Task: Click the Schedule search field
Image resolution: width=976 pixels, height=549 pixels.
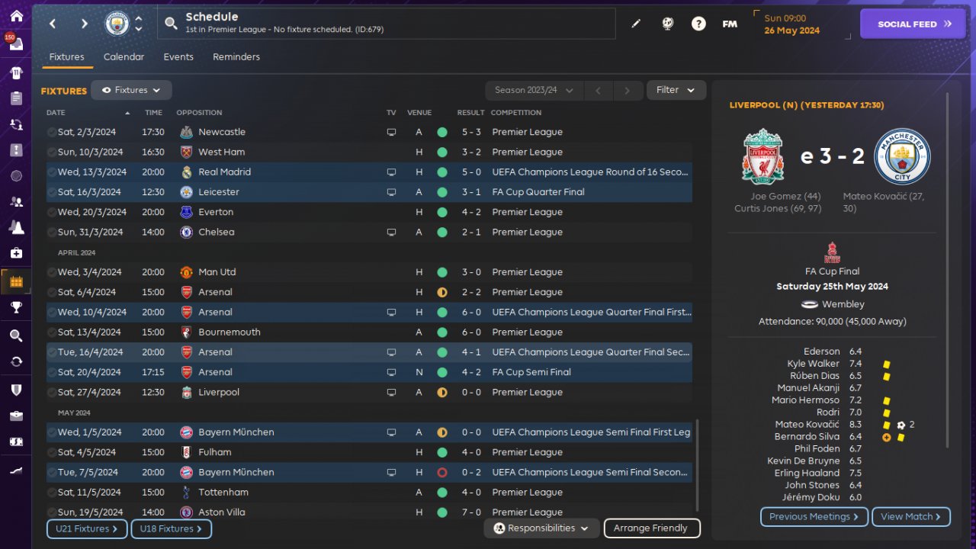Action: click(387, 24)
